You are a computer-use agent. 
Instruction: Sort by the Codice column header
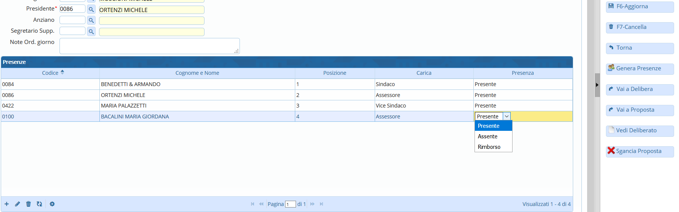[50, 73]
